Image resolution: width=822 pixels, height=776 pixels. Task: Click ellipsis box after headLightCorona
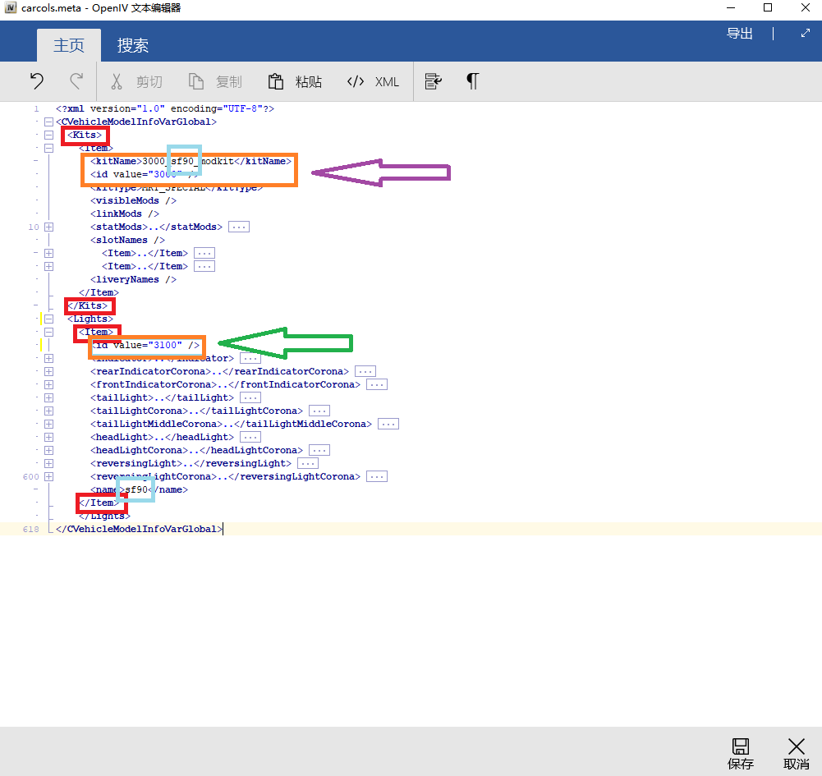pos(319,450)
